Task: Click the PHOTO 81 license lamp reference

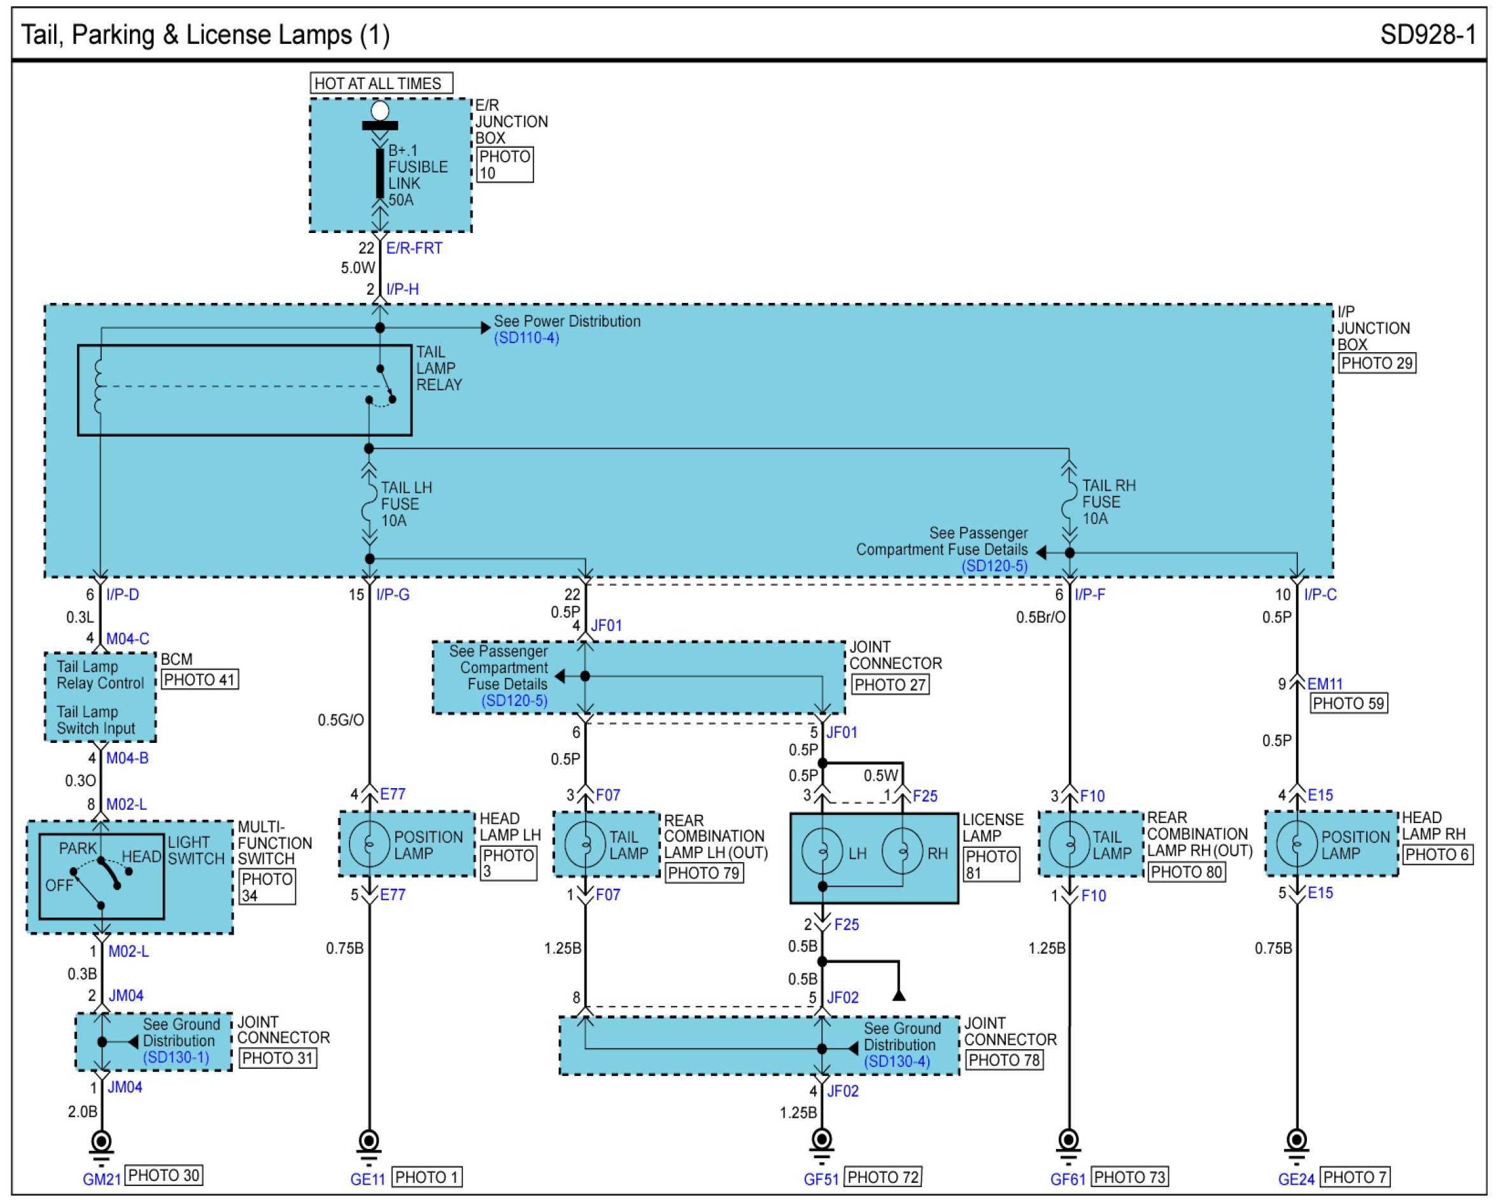Action: (991, 865)
